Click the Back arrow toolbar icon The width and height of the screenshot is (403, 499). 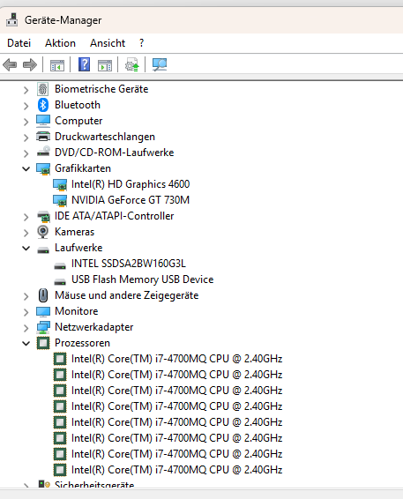pos(10,65)
